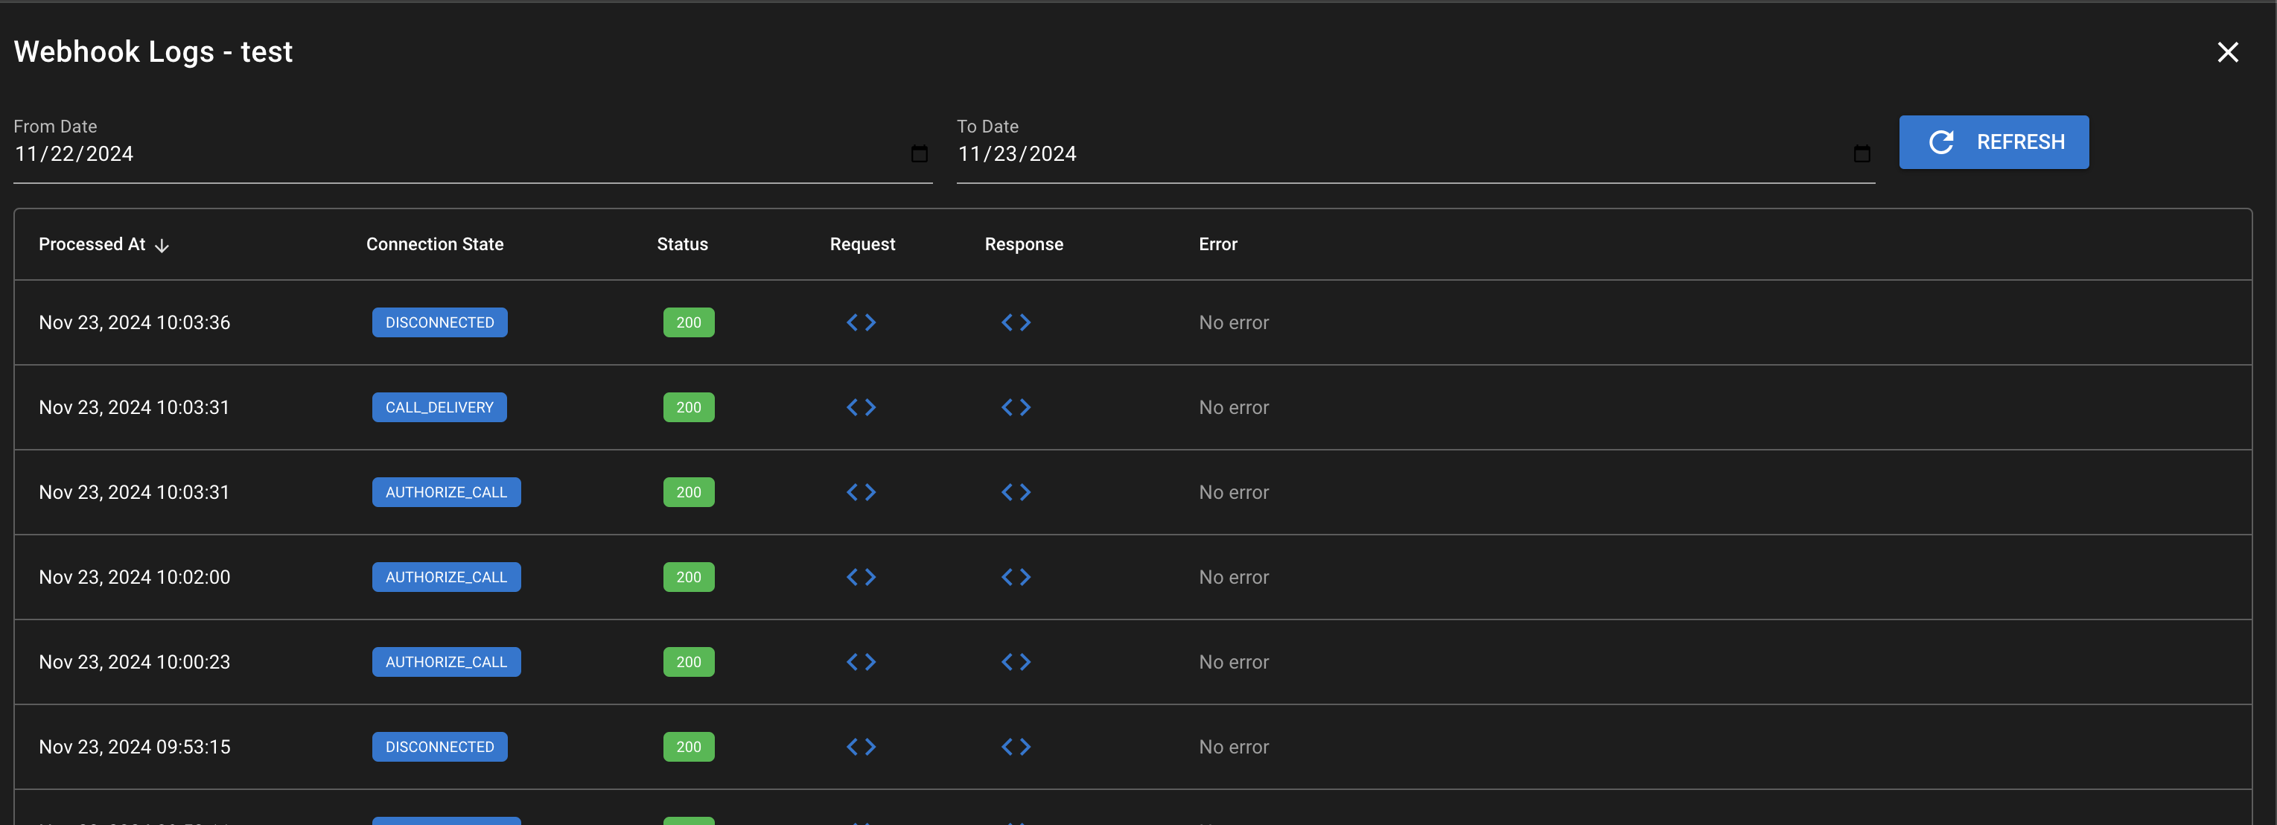The image size is (2277, 825).
Task: Click the 200 status for 09:53:15 row
Action: click(689, 747)
